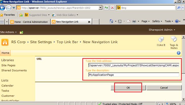Open the Page menu
Image resolution: width=185 pixels, height=105 pixels.
point(145,21)
